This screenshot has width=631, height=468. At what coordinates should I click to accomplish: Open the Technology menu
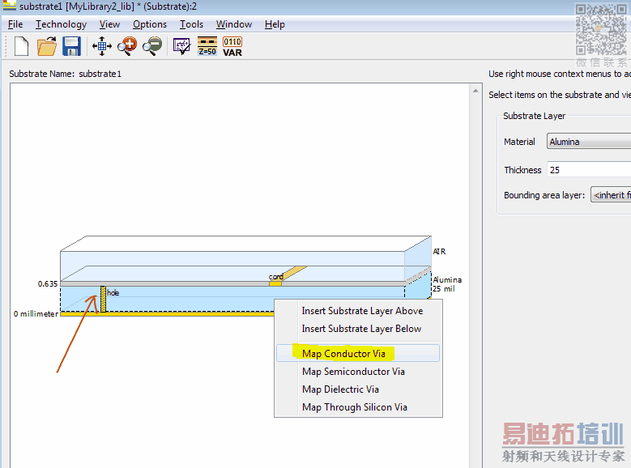tap(62, 24)
